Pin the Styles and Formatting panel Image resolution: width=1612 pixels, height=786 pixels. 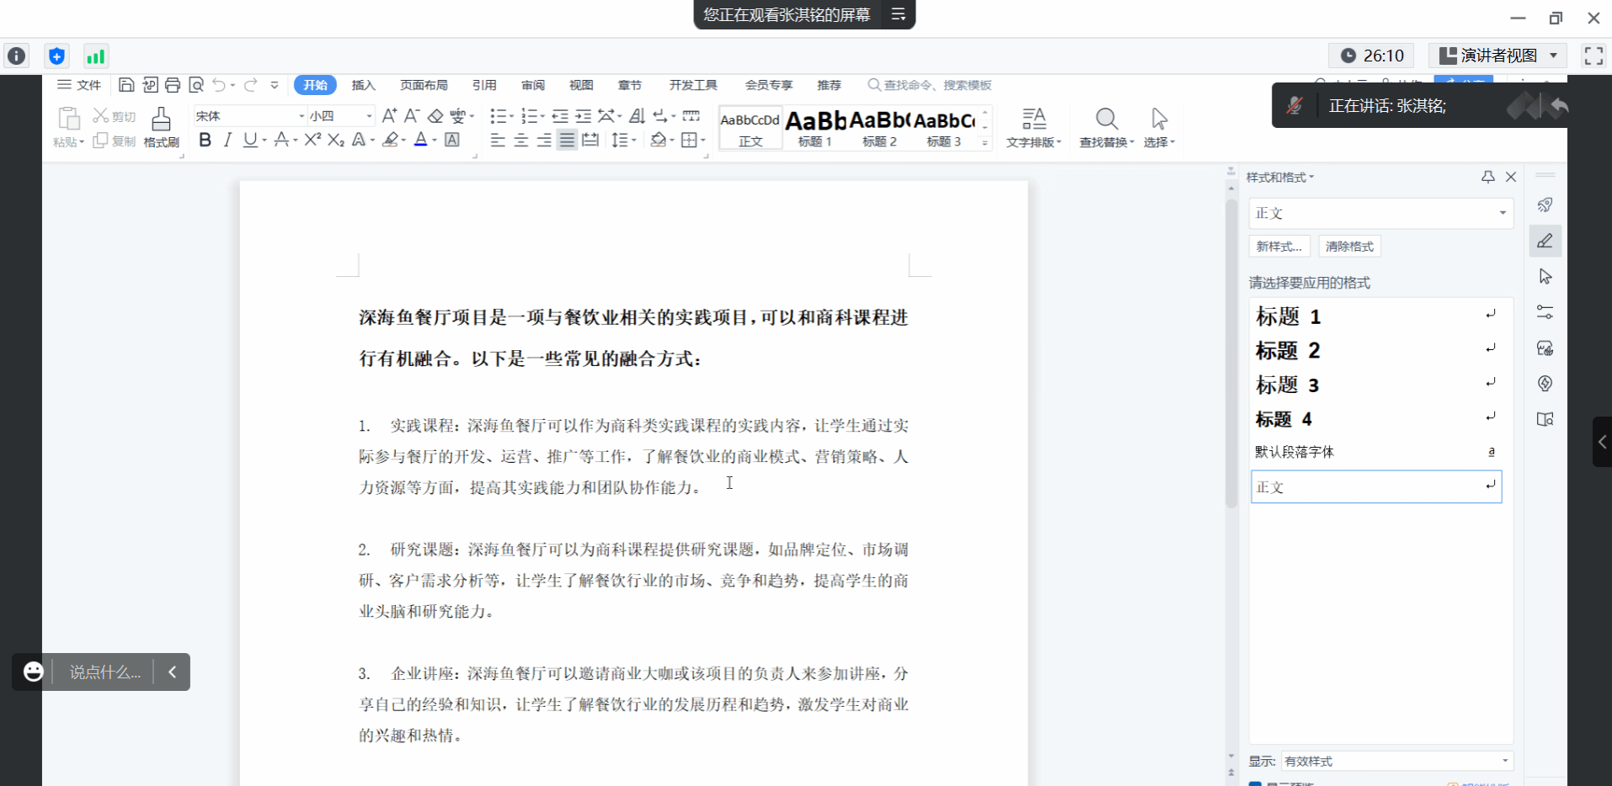(x=1488, y=177)
